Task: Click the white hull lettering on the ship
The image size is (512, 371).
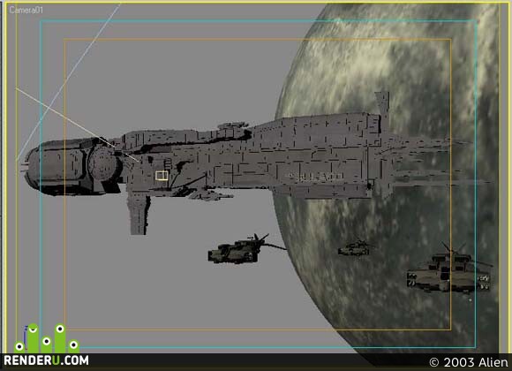Action: [x=315, y=178]
